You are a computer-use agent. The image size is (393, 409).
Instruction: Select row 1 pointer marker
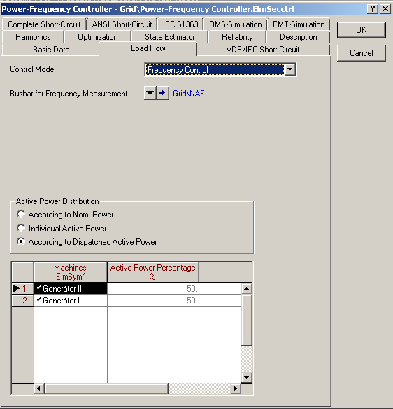[17, 289]
